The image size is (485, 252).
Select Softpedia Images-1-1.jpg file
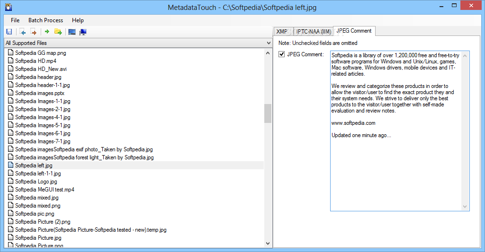pyautogui.click(x=43, y=101)
